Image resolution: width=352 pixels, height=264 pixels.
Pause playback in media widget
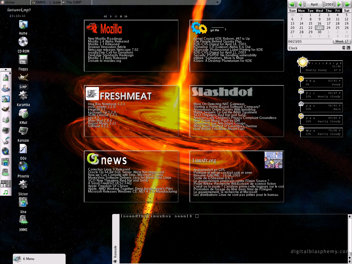(116, 16)
